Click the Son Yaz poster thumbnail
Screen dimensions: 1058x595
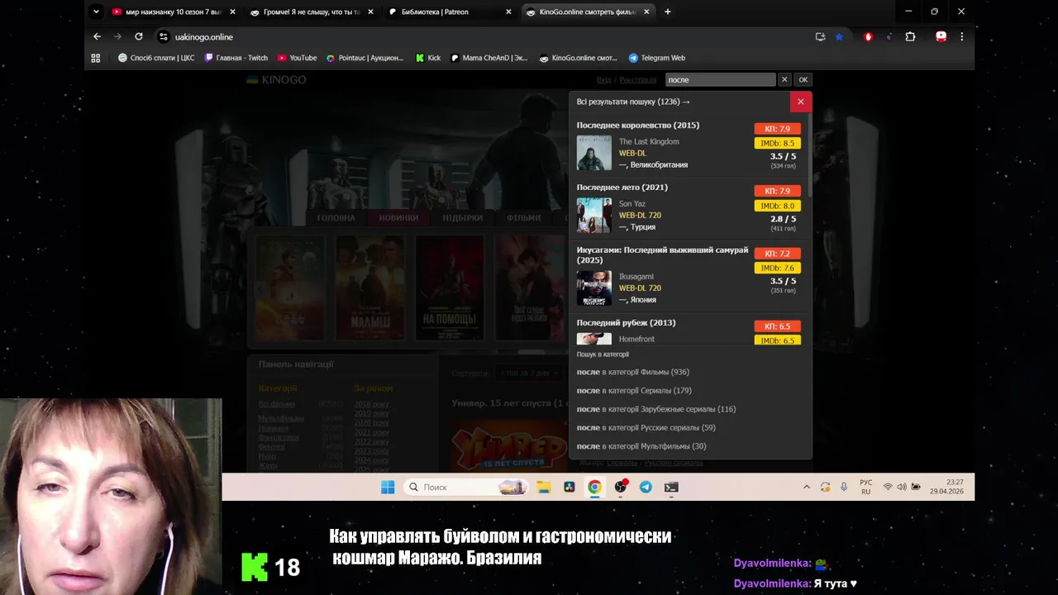click(594, 215)
